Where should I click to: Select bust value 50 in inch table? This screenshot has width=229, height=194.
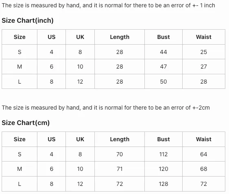coord(164,82)
